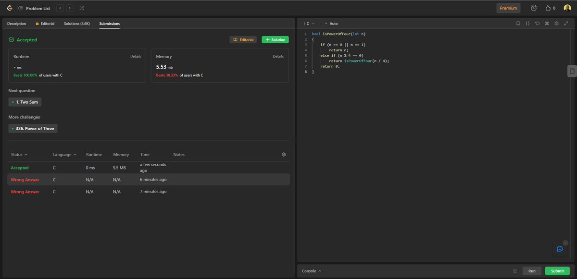Open the submissions table settings gear

283,154
